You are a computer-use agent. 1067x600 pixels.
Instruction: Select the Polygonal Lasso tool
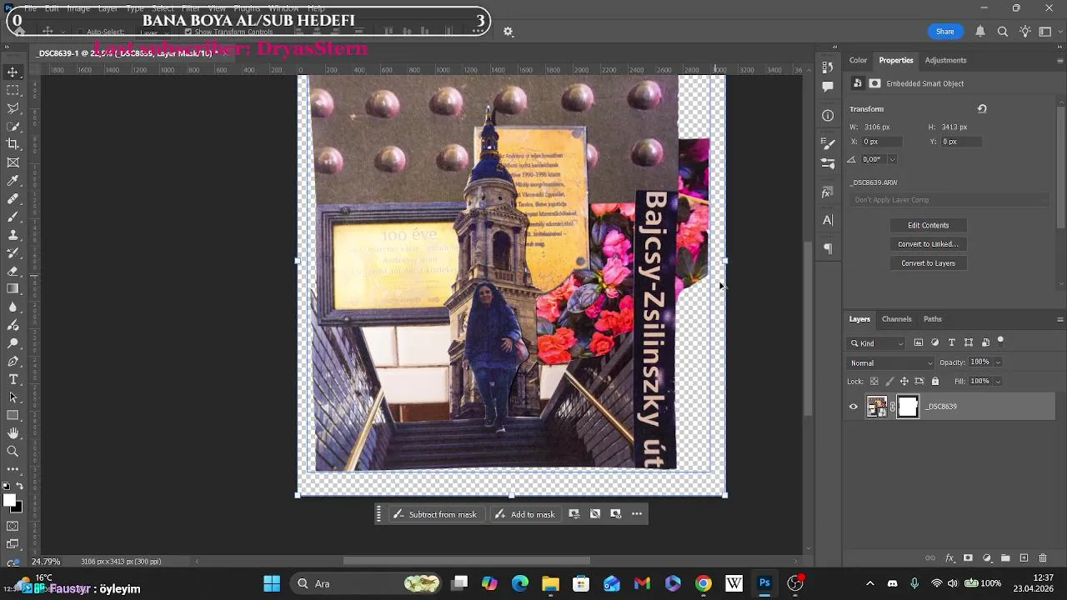click(13, 108)
